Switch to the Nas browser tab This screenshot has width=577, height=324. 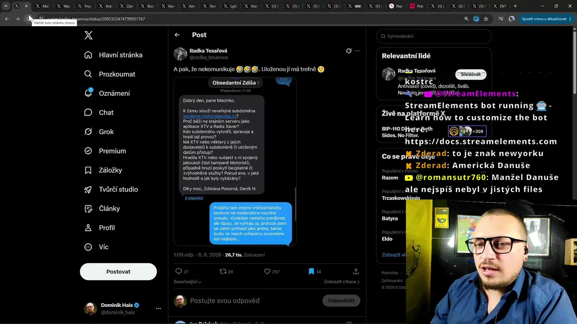[x=396, y=6]
